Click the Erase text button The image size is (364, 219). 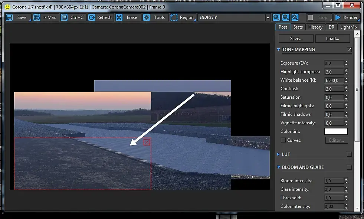click(132, 17)
